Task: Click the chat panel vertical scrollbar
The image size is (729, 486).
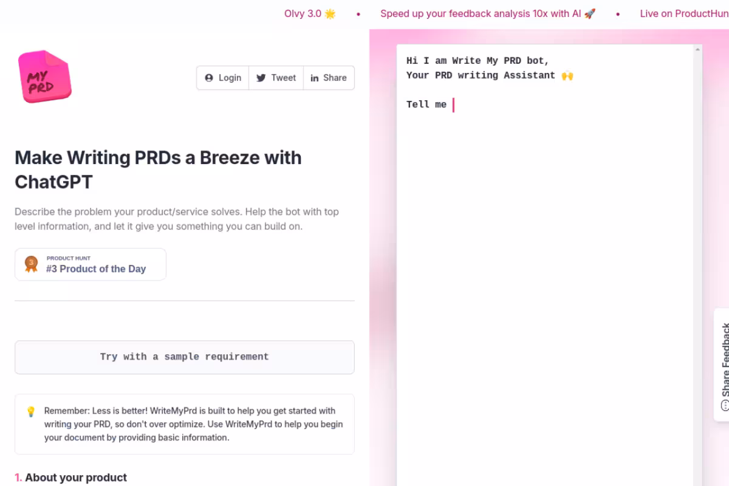Action: tap(698, 265)
